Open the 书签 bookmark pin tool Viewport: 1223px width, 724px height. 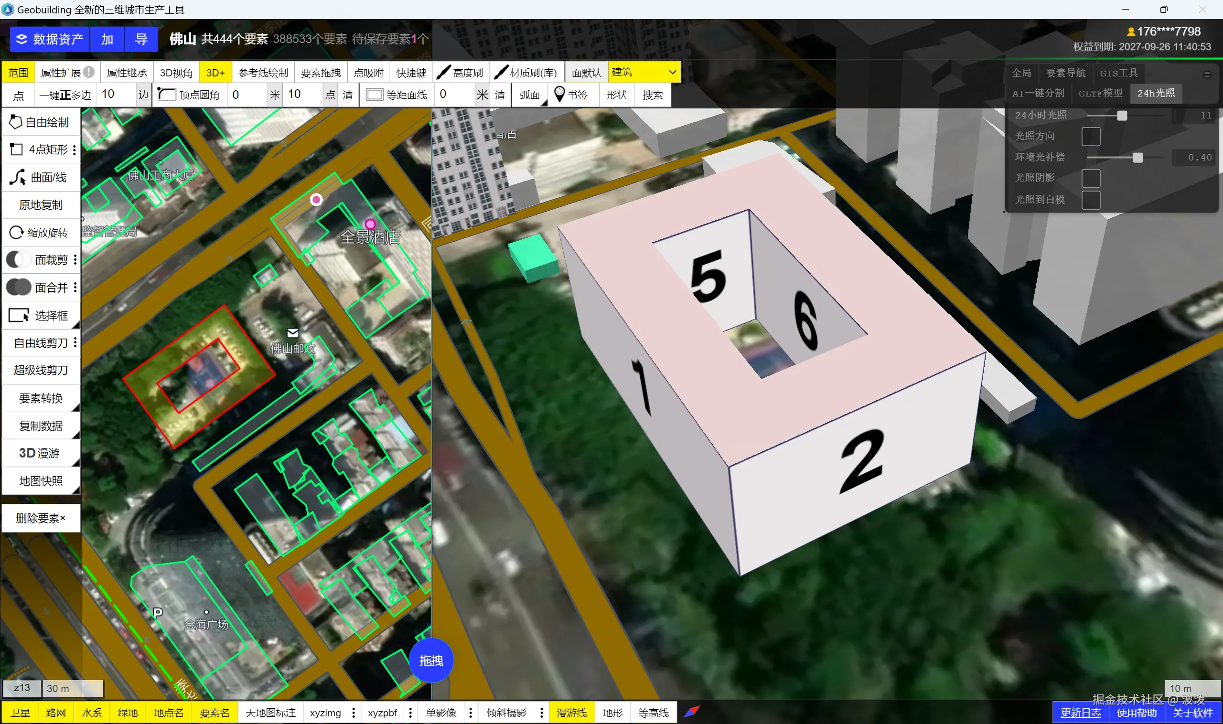click(559, 95)
